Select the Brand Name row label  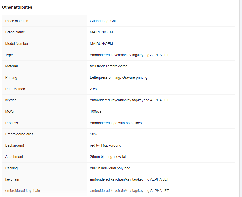(15, 32)
